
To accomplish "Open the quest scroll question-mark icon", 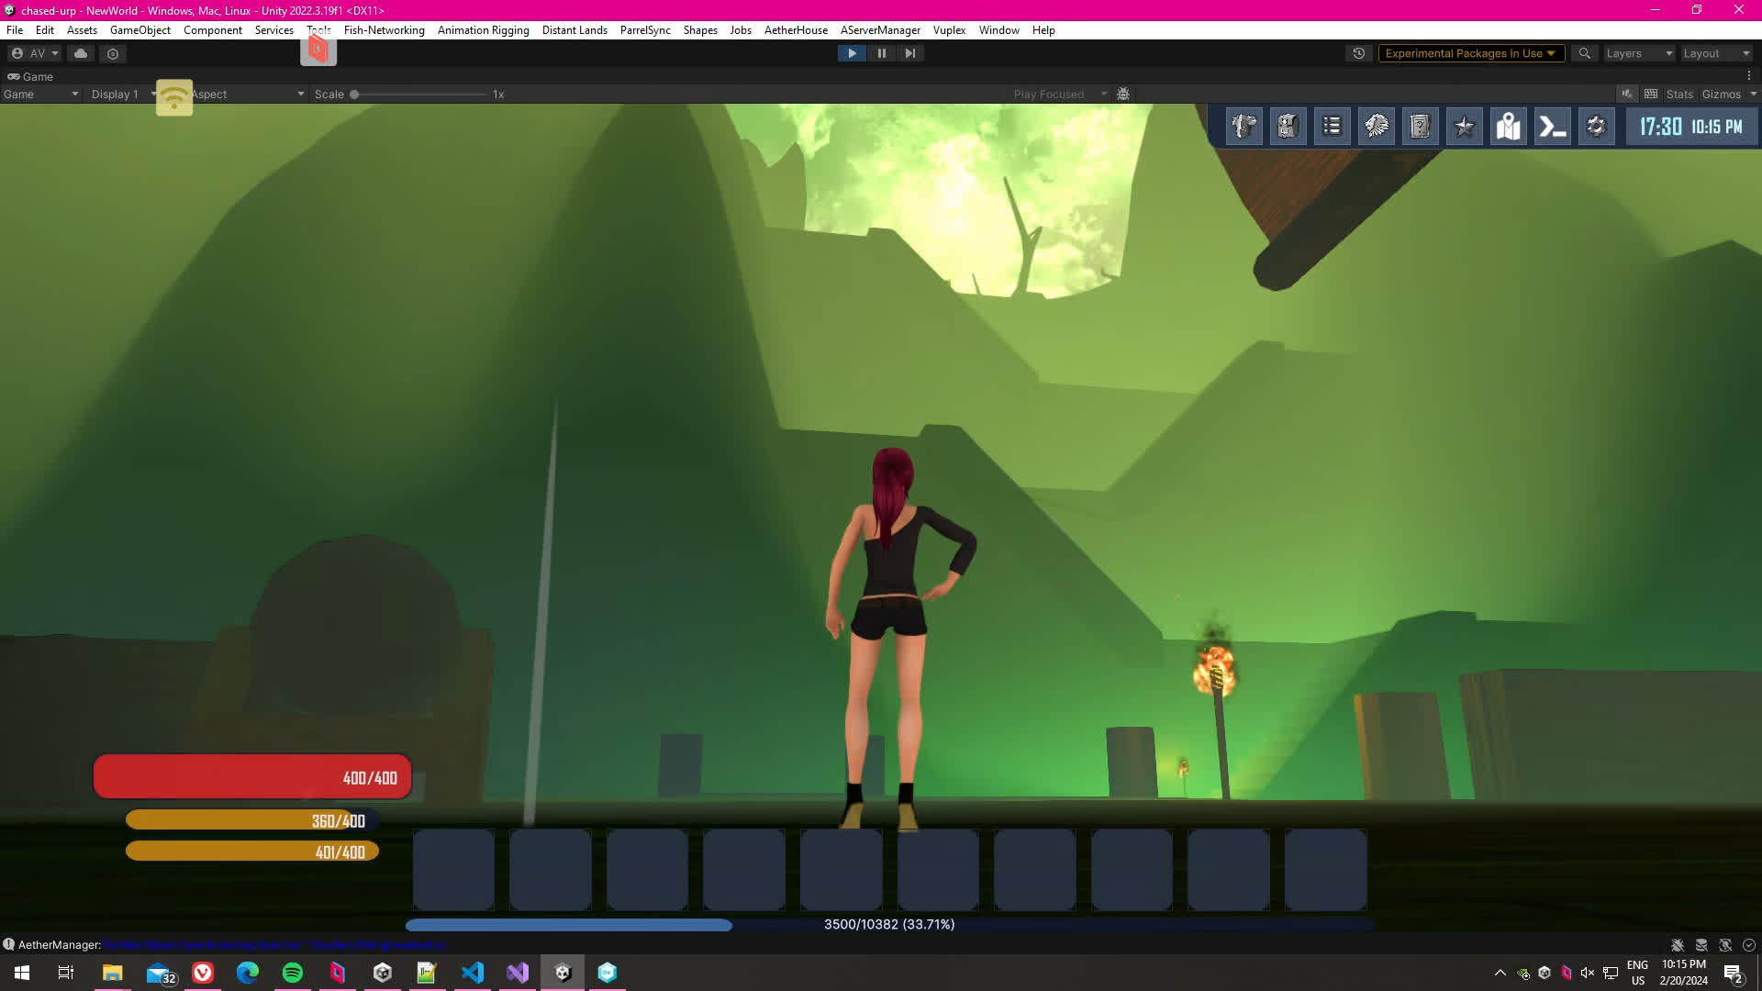I will point(1420,127).
